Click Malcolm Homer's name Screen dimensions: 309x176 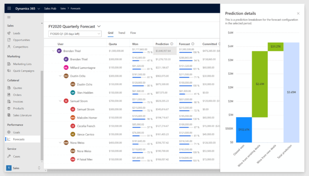[x=87, y=117]
